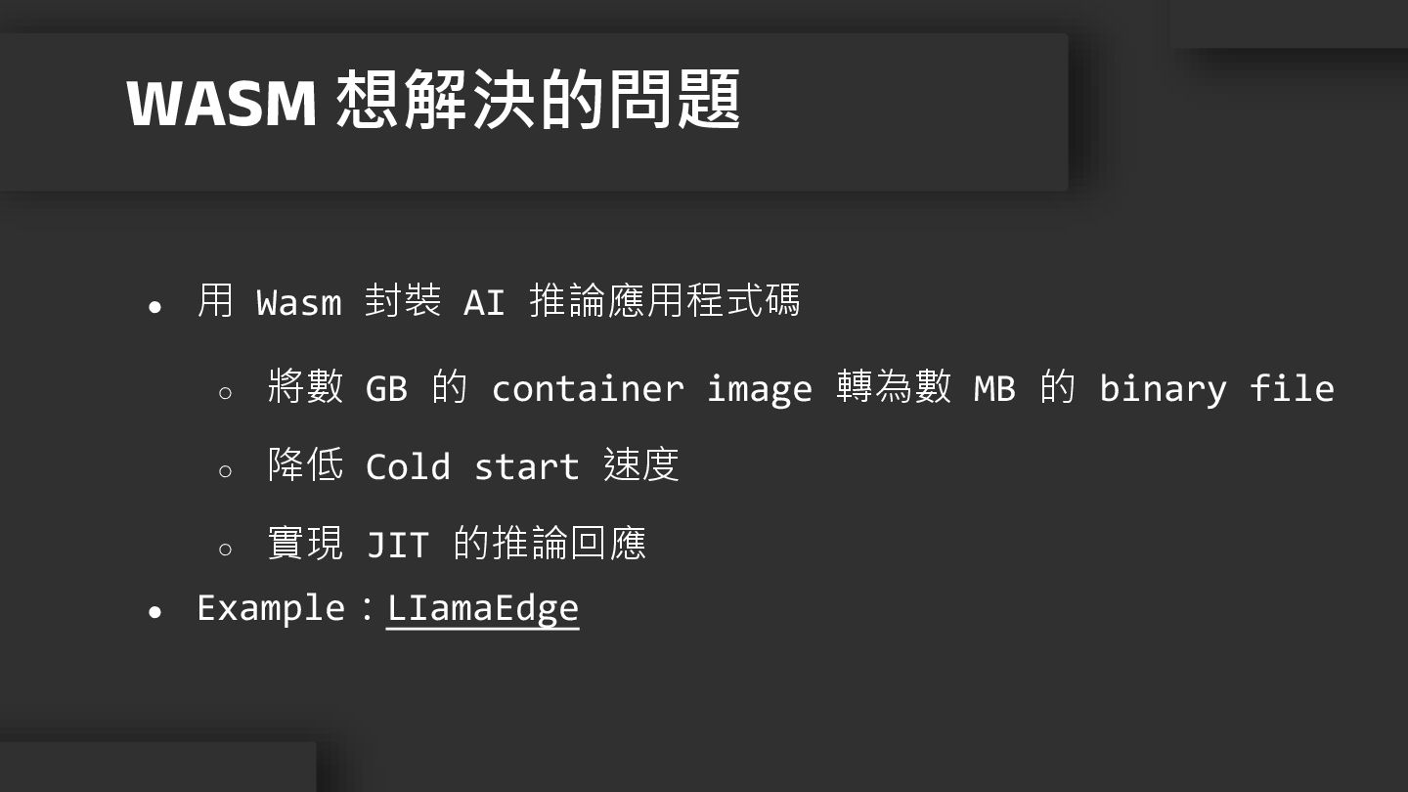Click the hollow bullet beside 降低 Cold start
The height and width of the screenshot is (792, 1408).
click(225, 471)
